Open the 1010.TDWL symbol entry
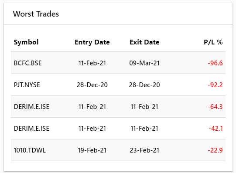 [x=30, y=150]
